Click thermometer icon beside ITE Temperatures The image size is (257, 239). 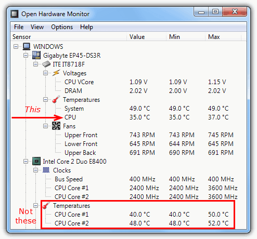coord(56,99)
